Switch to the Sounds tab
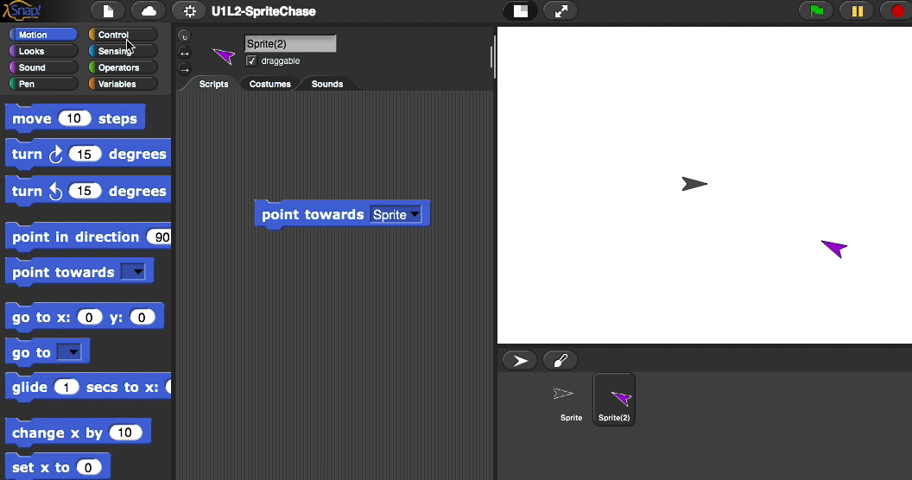912x480 pixels. pyautogui.click(x=326, y=84)
